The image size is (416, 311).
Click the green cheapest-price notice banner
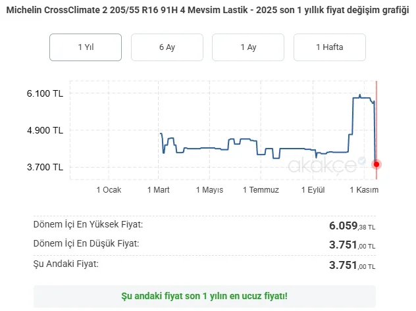coord(204,296)
